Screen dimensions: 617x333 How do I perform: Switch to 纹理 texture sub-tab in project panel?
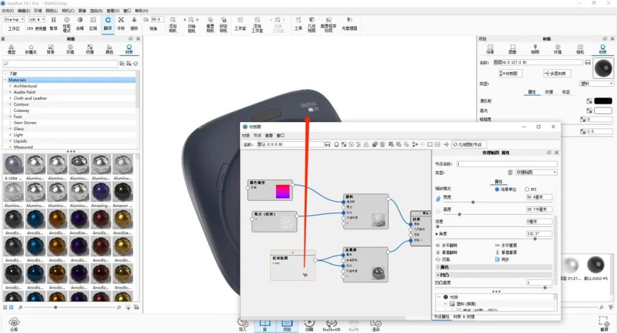549,92
